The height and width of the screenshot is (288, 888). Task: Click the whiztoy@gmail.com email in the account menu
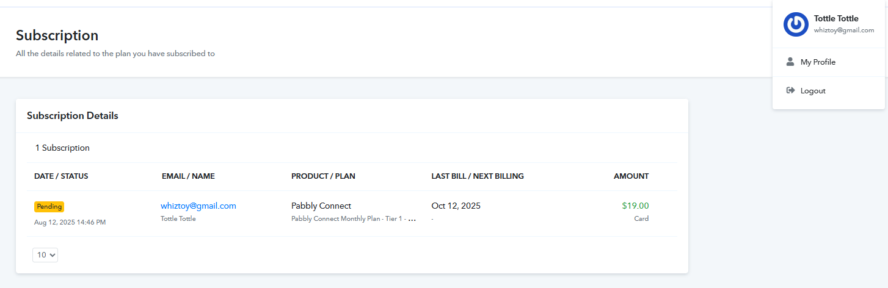[844, 30]
